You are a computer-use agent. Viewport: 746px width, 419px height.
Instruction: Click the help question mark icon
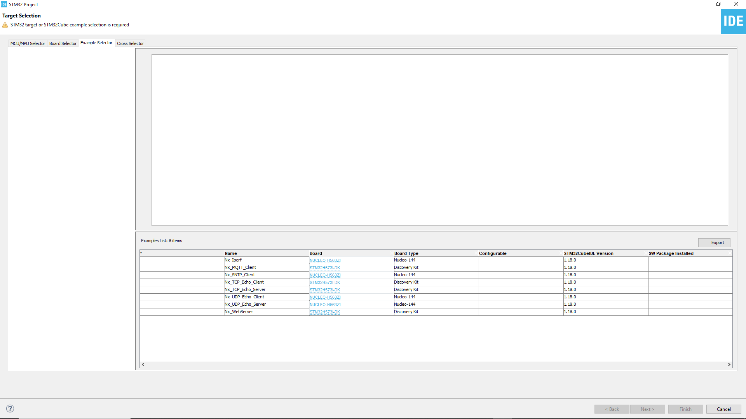10,409
